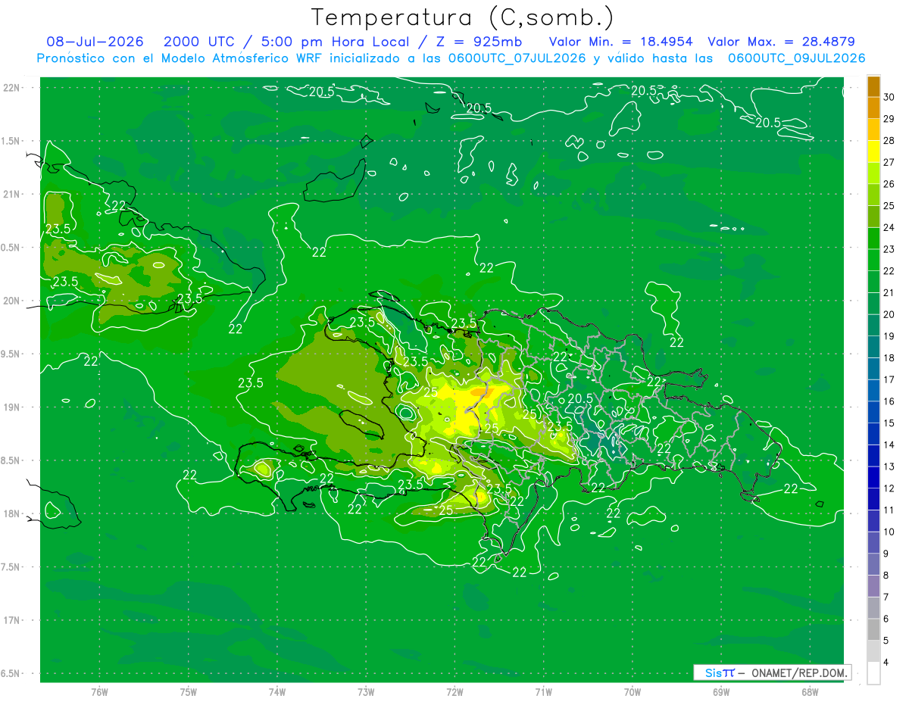The width and height of the screenshot is (909, 702).
Task: Click the "13" colorbar scale label
Action: (889, 466)
